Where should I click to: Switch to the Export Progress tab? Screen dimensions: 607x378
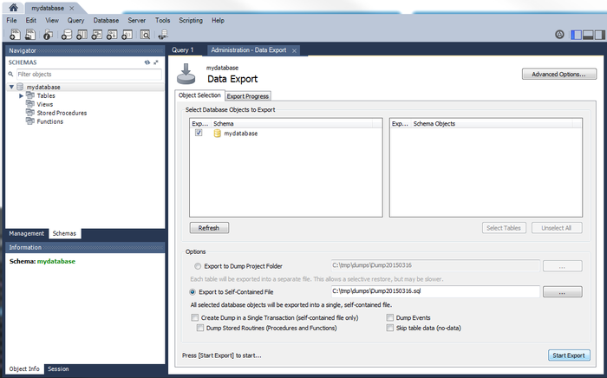click(247, 95)
